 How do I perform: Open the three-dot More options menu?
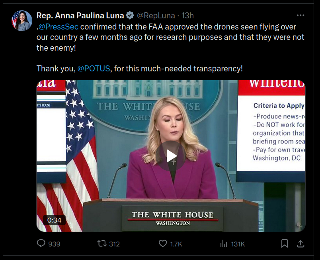(x=300, y=16)
